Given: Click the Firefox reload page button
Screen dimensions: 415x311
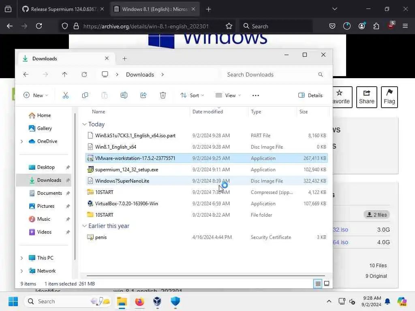Looking at the screenshot, I should coord(39,26).
